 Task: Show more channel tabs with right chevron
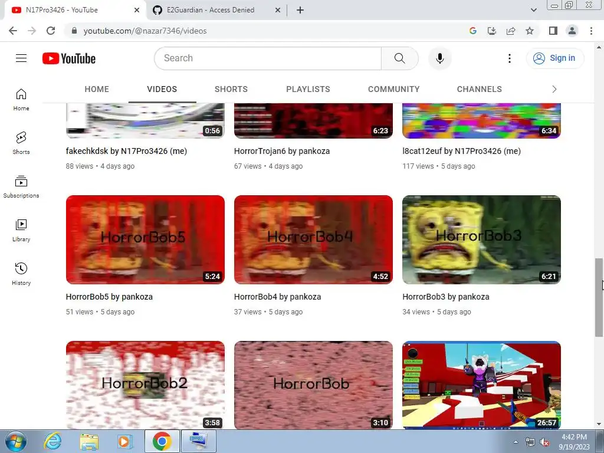point(554,90)
